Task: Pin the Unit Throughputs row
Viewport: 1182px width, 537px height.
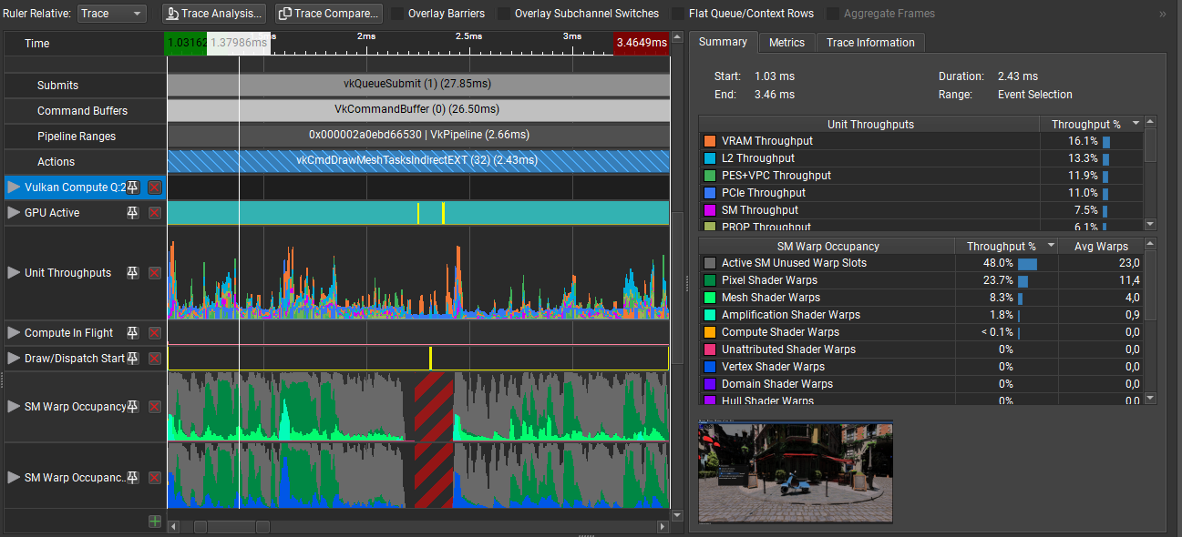Action: click(133, 273)
